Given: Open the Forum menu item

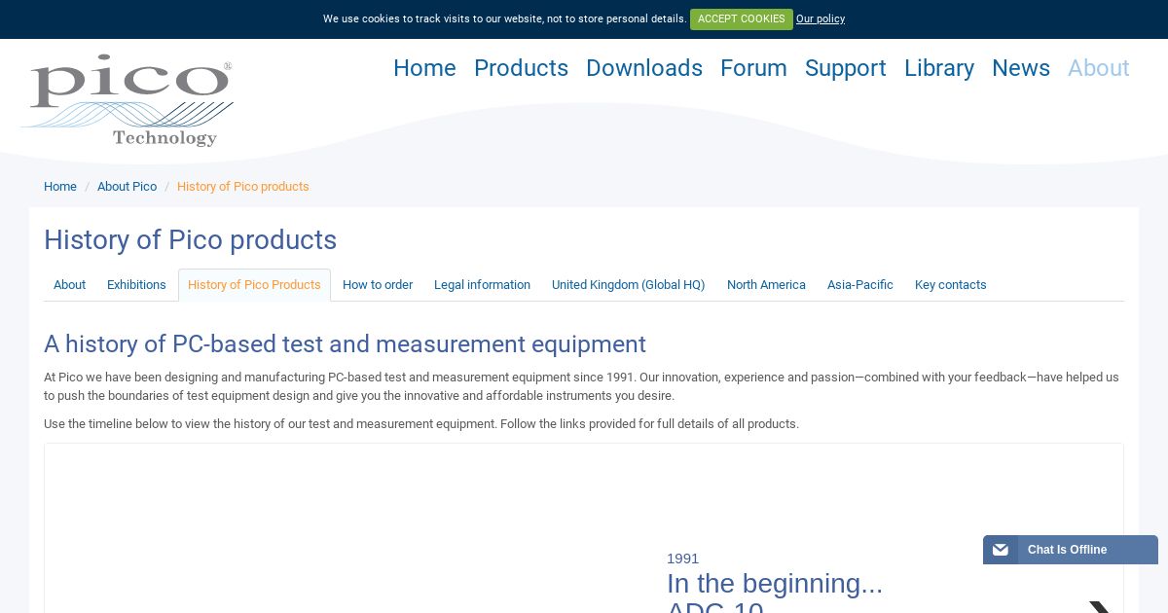Looking at the screenshot, I should (753, 68).
